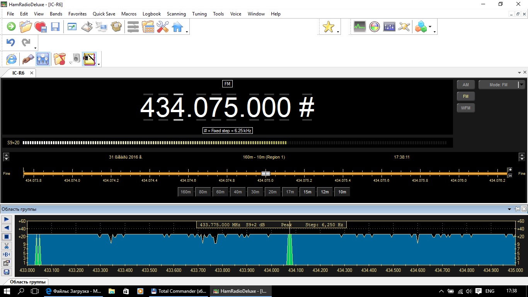Open the green waveform spectrum monitor icon
This screenshot has height=297, width=528.
(x=359, y=27)
